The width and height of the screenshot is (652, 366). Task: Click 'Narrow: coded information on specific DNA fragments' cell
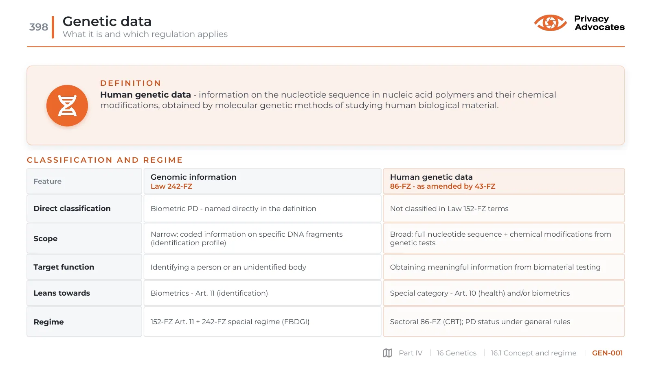(262, 238)
